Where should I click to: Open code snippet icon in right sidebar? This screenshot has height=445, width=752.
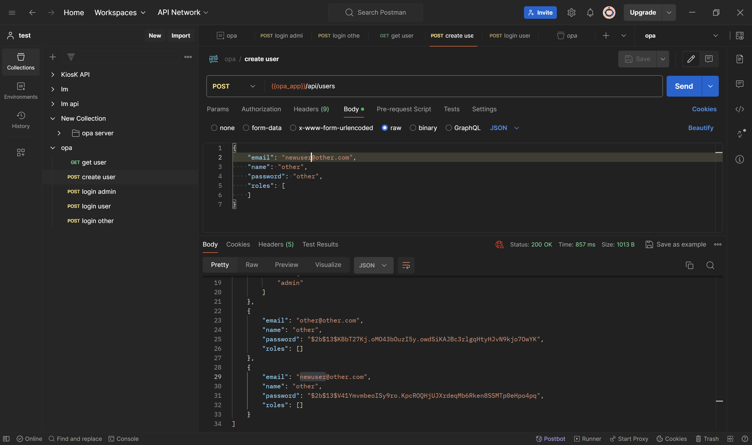[740, 109]
